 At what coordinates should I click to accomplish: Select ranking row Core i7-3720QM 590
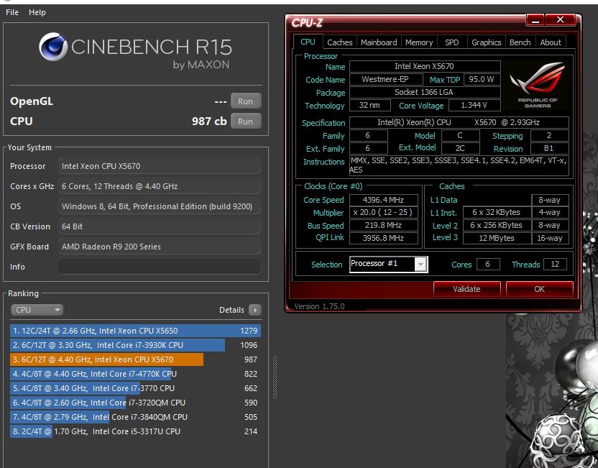click(x=135, y=403)
